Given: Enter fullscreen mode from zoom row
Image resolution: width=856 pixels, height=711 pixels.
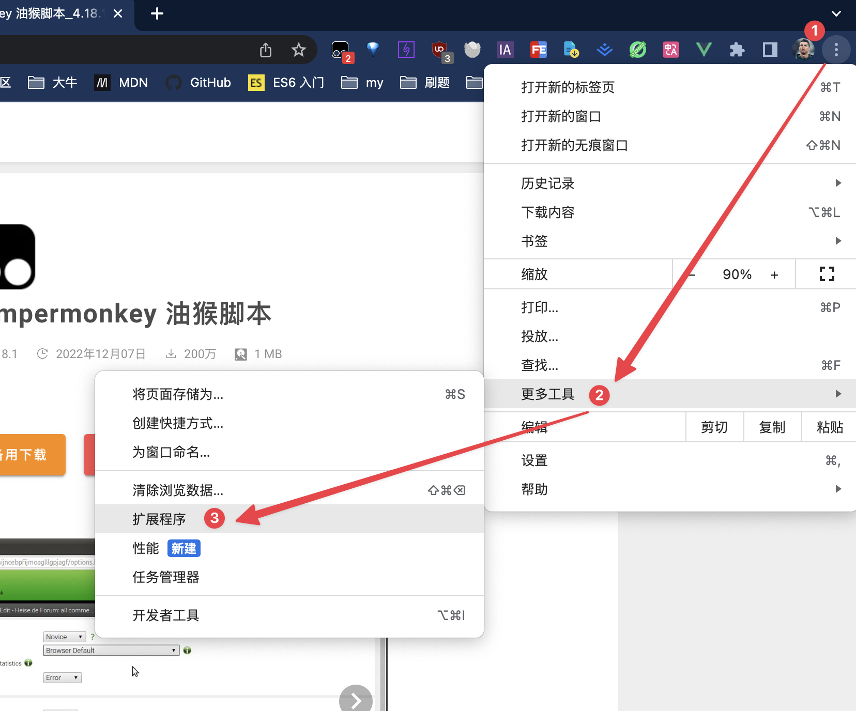Looking at the screenshot, I should point(827,274).
